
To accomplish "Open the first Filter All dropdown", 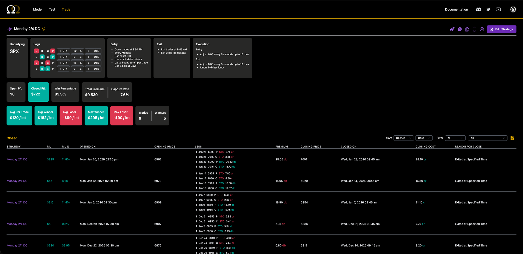I will 455,138.
